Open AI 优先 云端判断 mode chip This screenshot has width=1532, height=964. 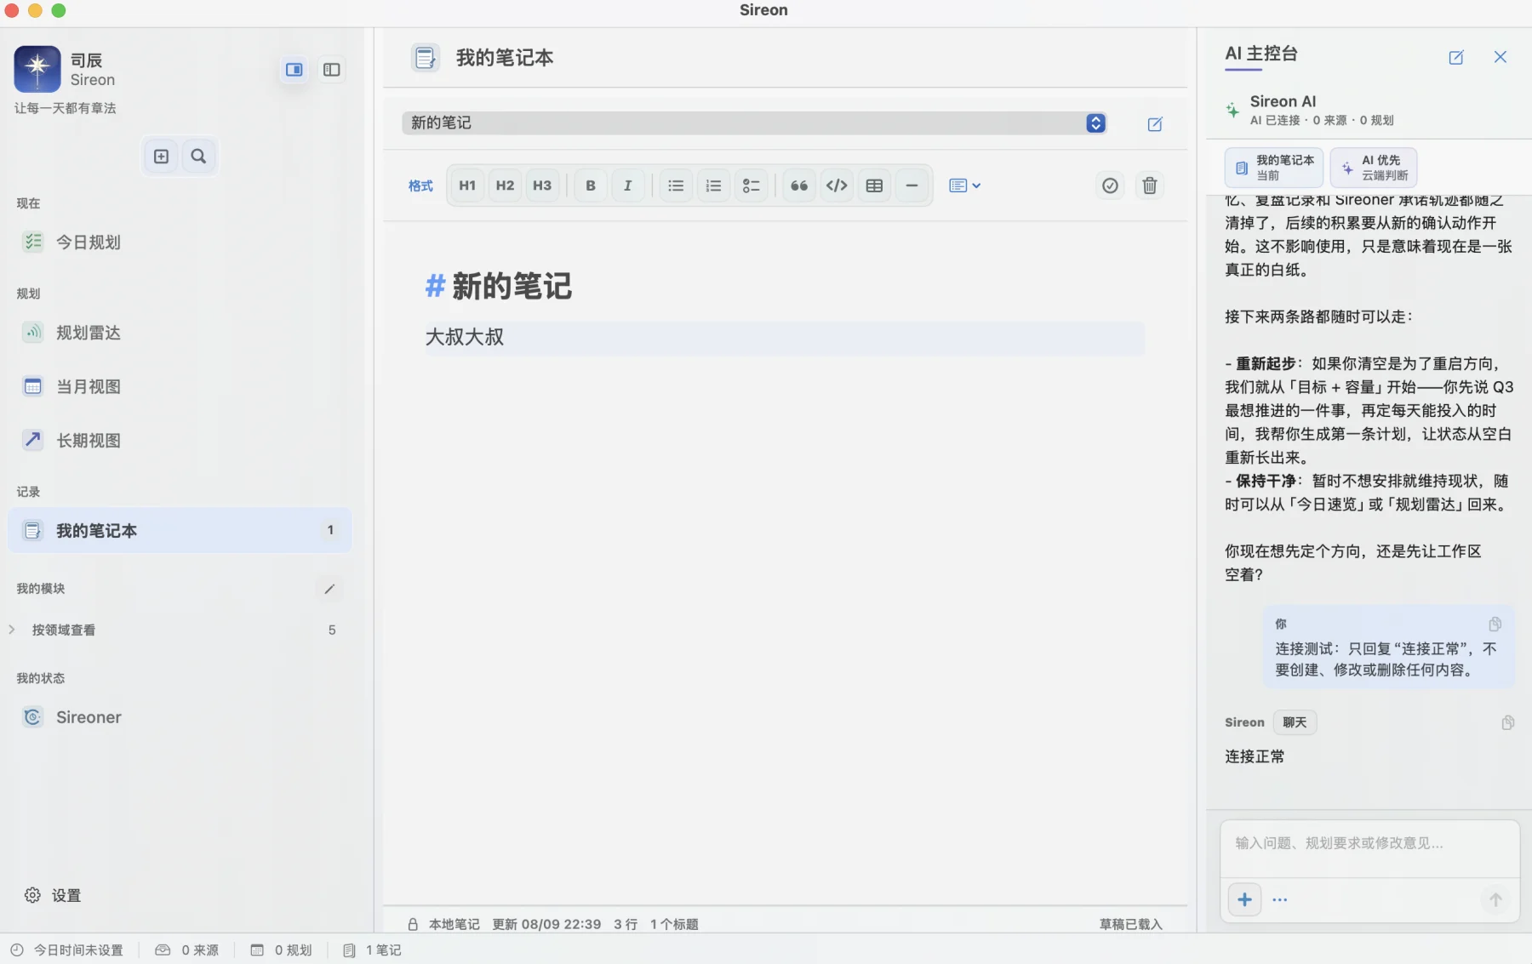[x=1374, y=168]
